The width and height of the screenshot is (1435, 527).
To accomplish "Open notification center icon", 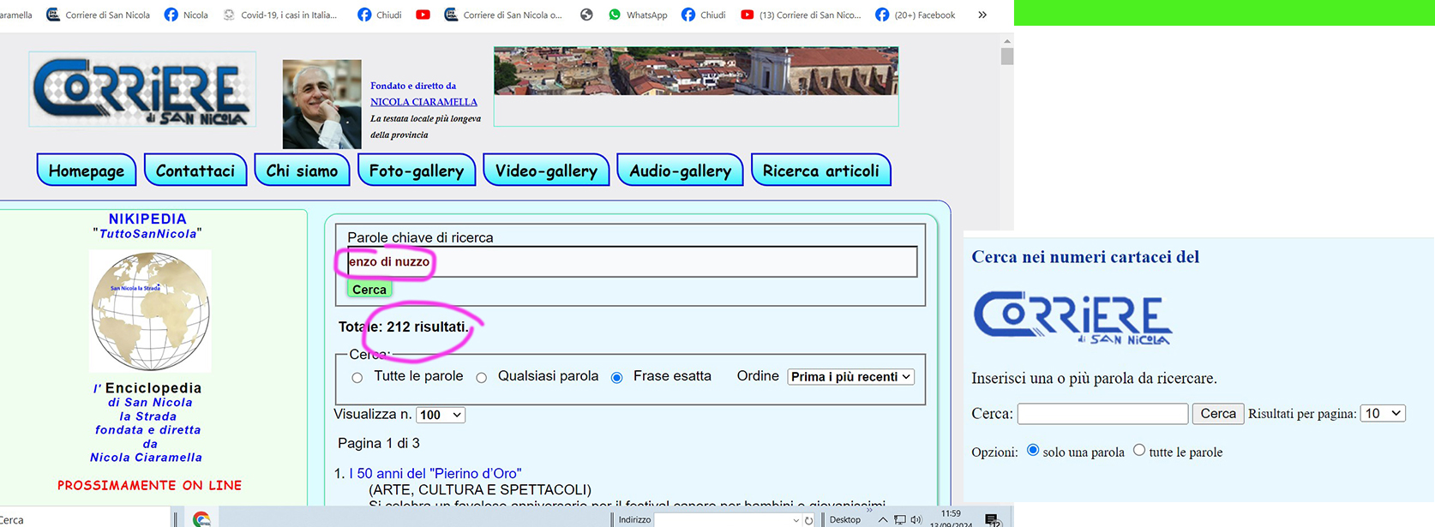I will tap(993, 520).
